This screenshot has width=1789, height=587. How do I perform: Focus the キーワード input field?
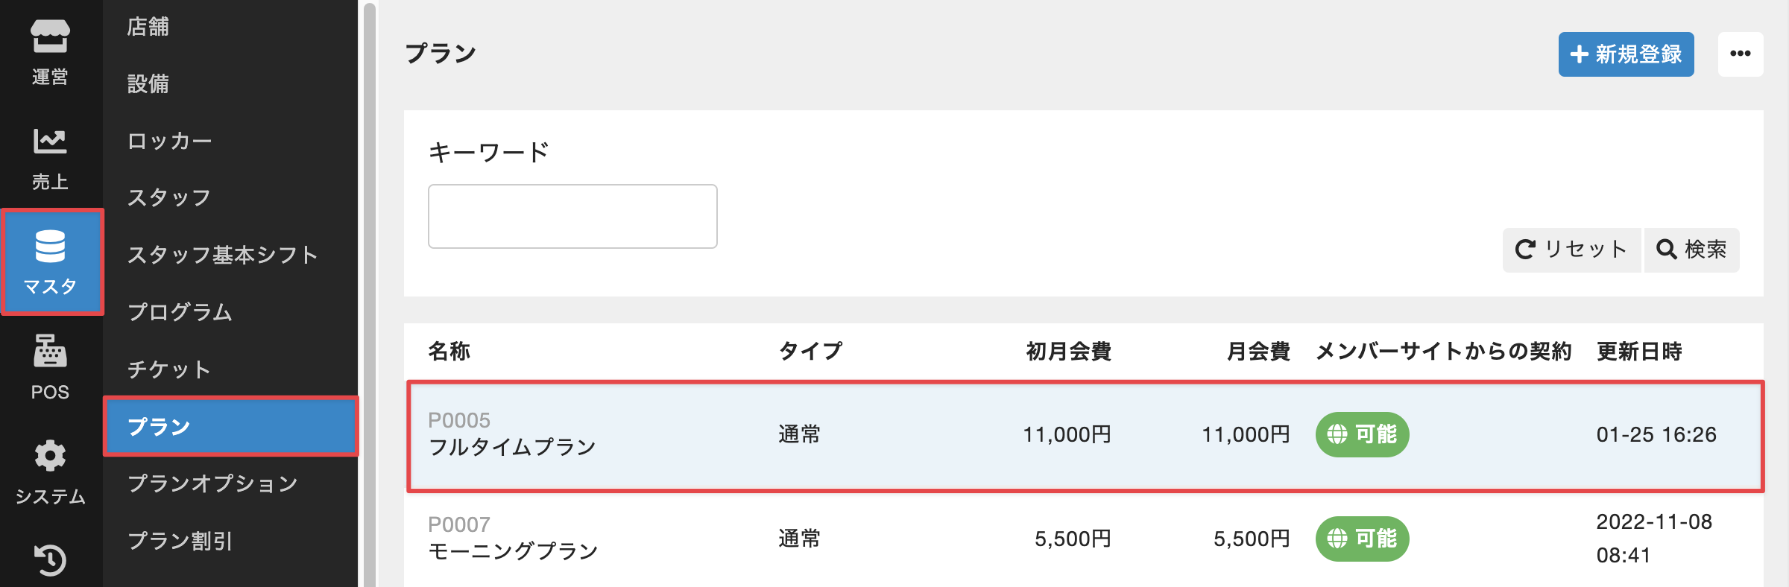tap(572, 216)
